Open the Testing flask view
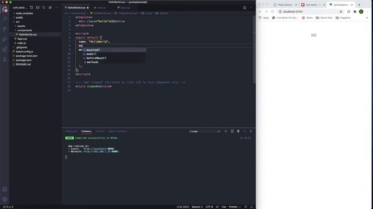Screen dimensions: 373x209 [5, 59]
